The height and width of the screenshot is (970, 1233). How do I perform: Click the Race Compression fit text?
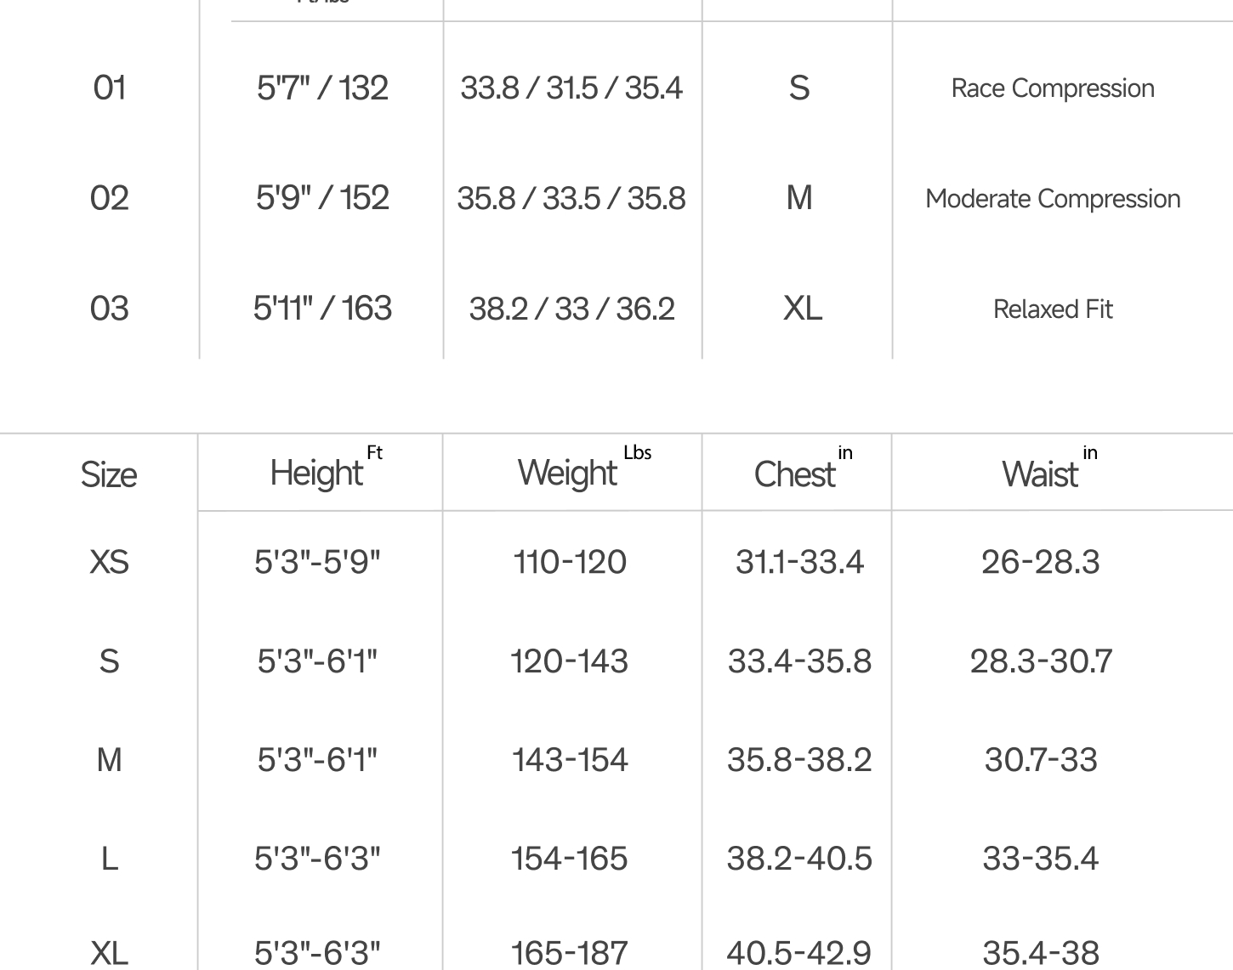1053,88
